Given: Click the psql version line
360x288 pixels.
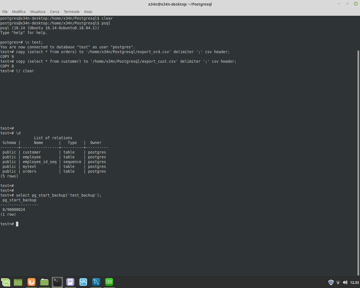Looking at the screenshot, I should (50, 28).
